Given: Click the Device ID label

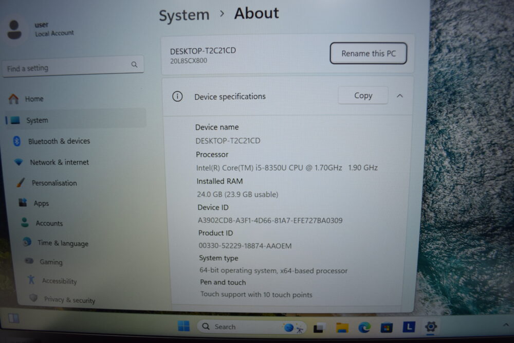Looking at the screenshot, I should (x=213, y=207).
